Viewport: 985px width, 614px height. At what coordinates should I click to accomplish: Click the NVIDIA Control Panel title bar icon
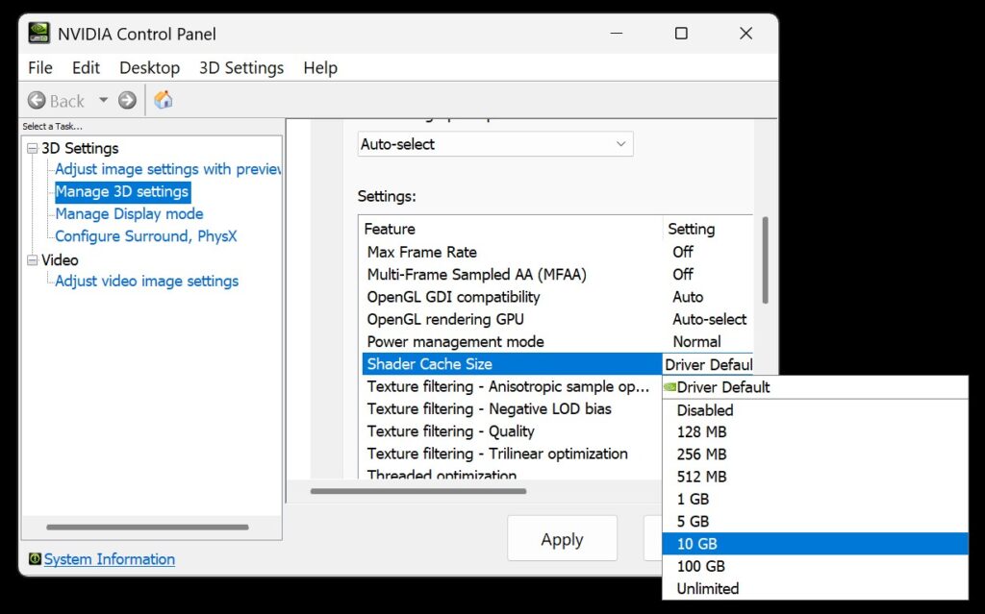click(38, 34)
